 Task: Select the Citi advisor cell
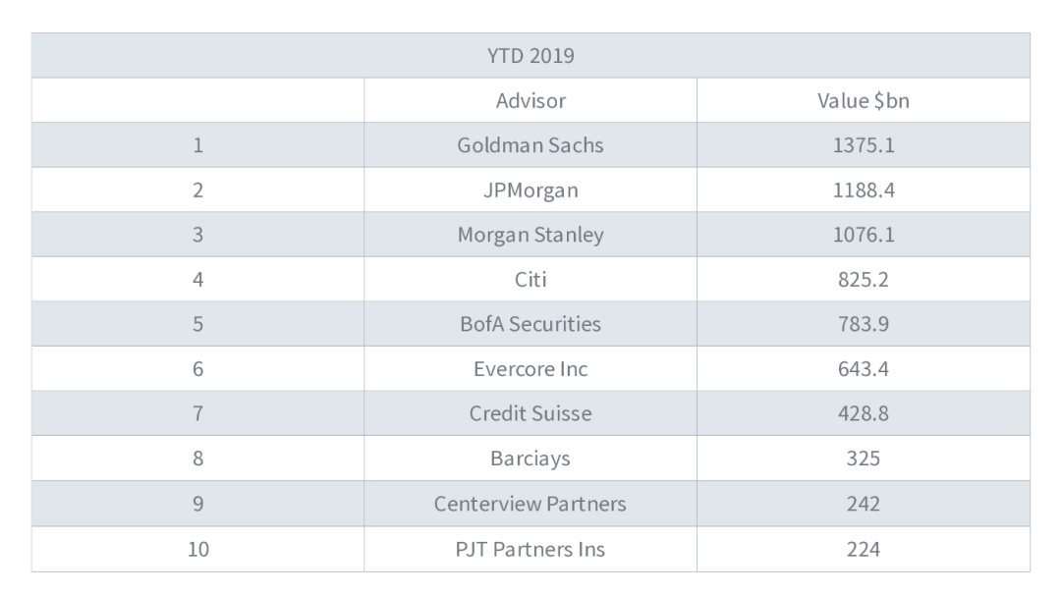tap(530, 280)
